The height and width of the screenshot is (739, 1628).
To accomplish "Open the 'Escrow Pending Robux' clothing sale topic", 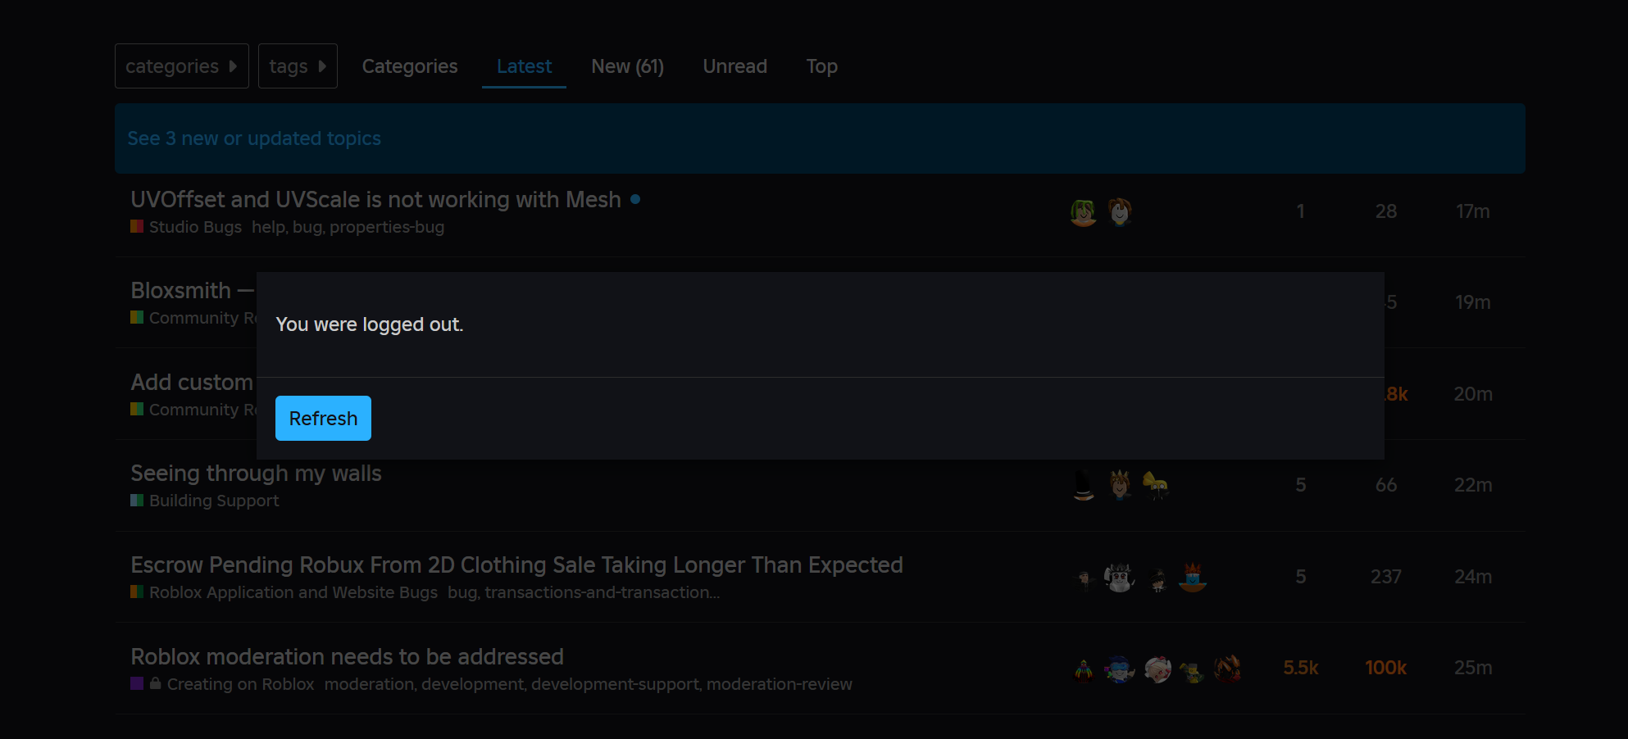I will coord(516,564).
